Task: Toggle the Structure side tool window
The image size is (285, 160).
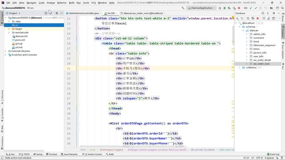Action: (x=2, y=97)
